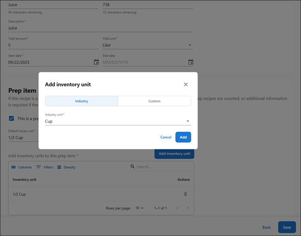Open the End date calendar picker
The width and height of the screenshot is (301, 236).
(x=190, y=62)
